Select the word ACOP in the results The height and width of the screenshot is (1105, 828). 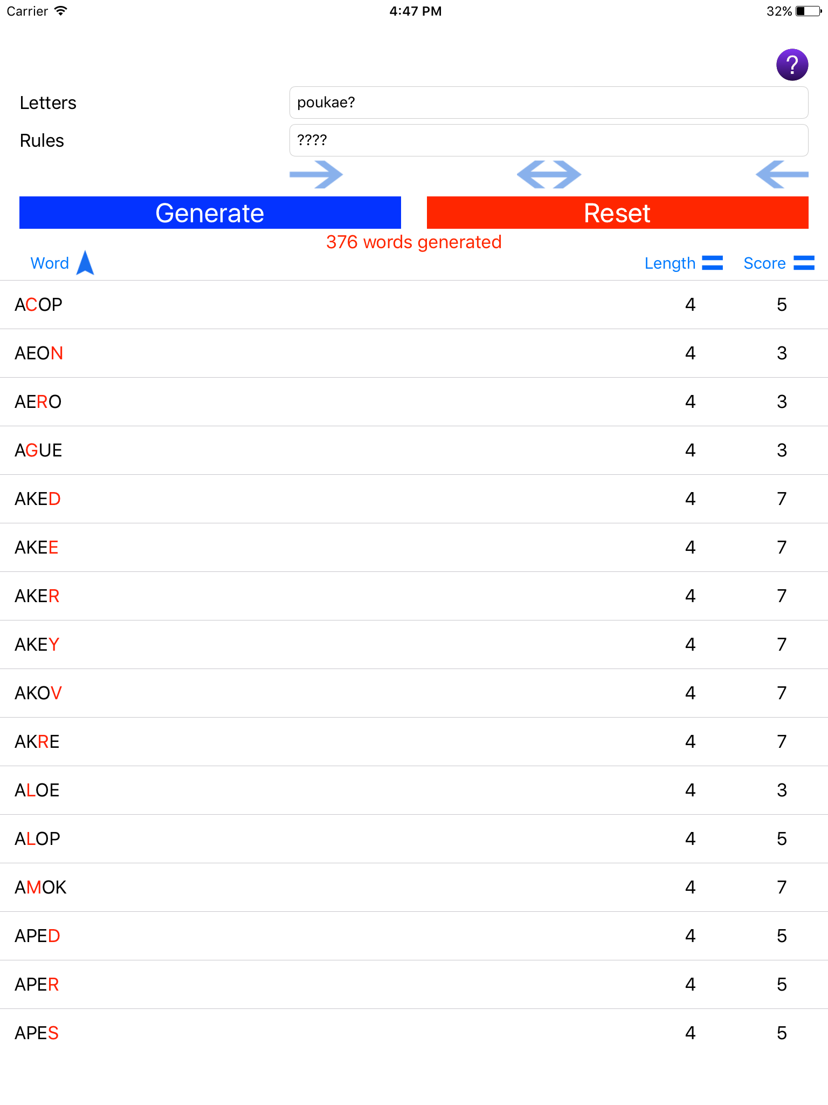click(38, 305)
